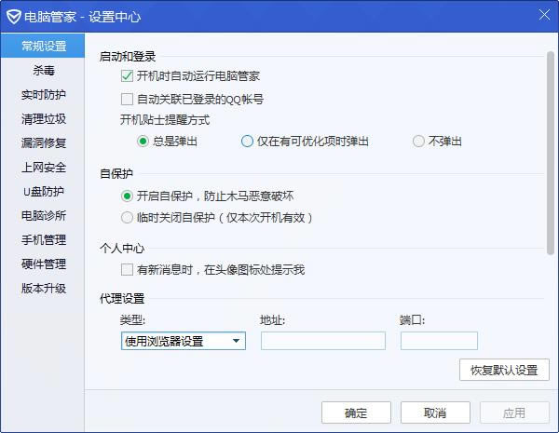Select 开启自保护，防止木马恶意破坏
Viewport: 559px width, 433px height.
point(127,196)
